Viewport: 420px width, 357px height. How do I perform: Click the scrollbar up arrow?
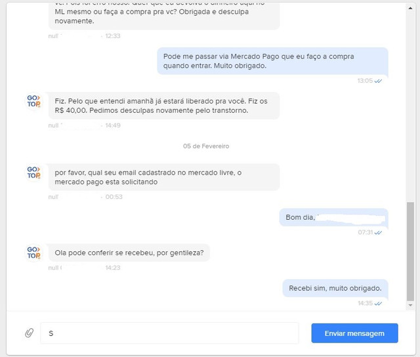tap(410, 9)
